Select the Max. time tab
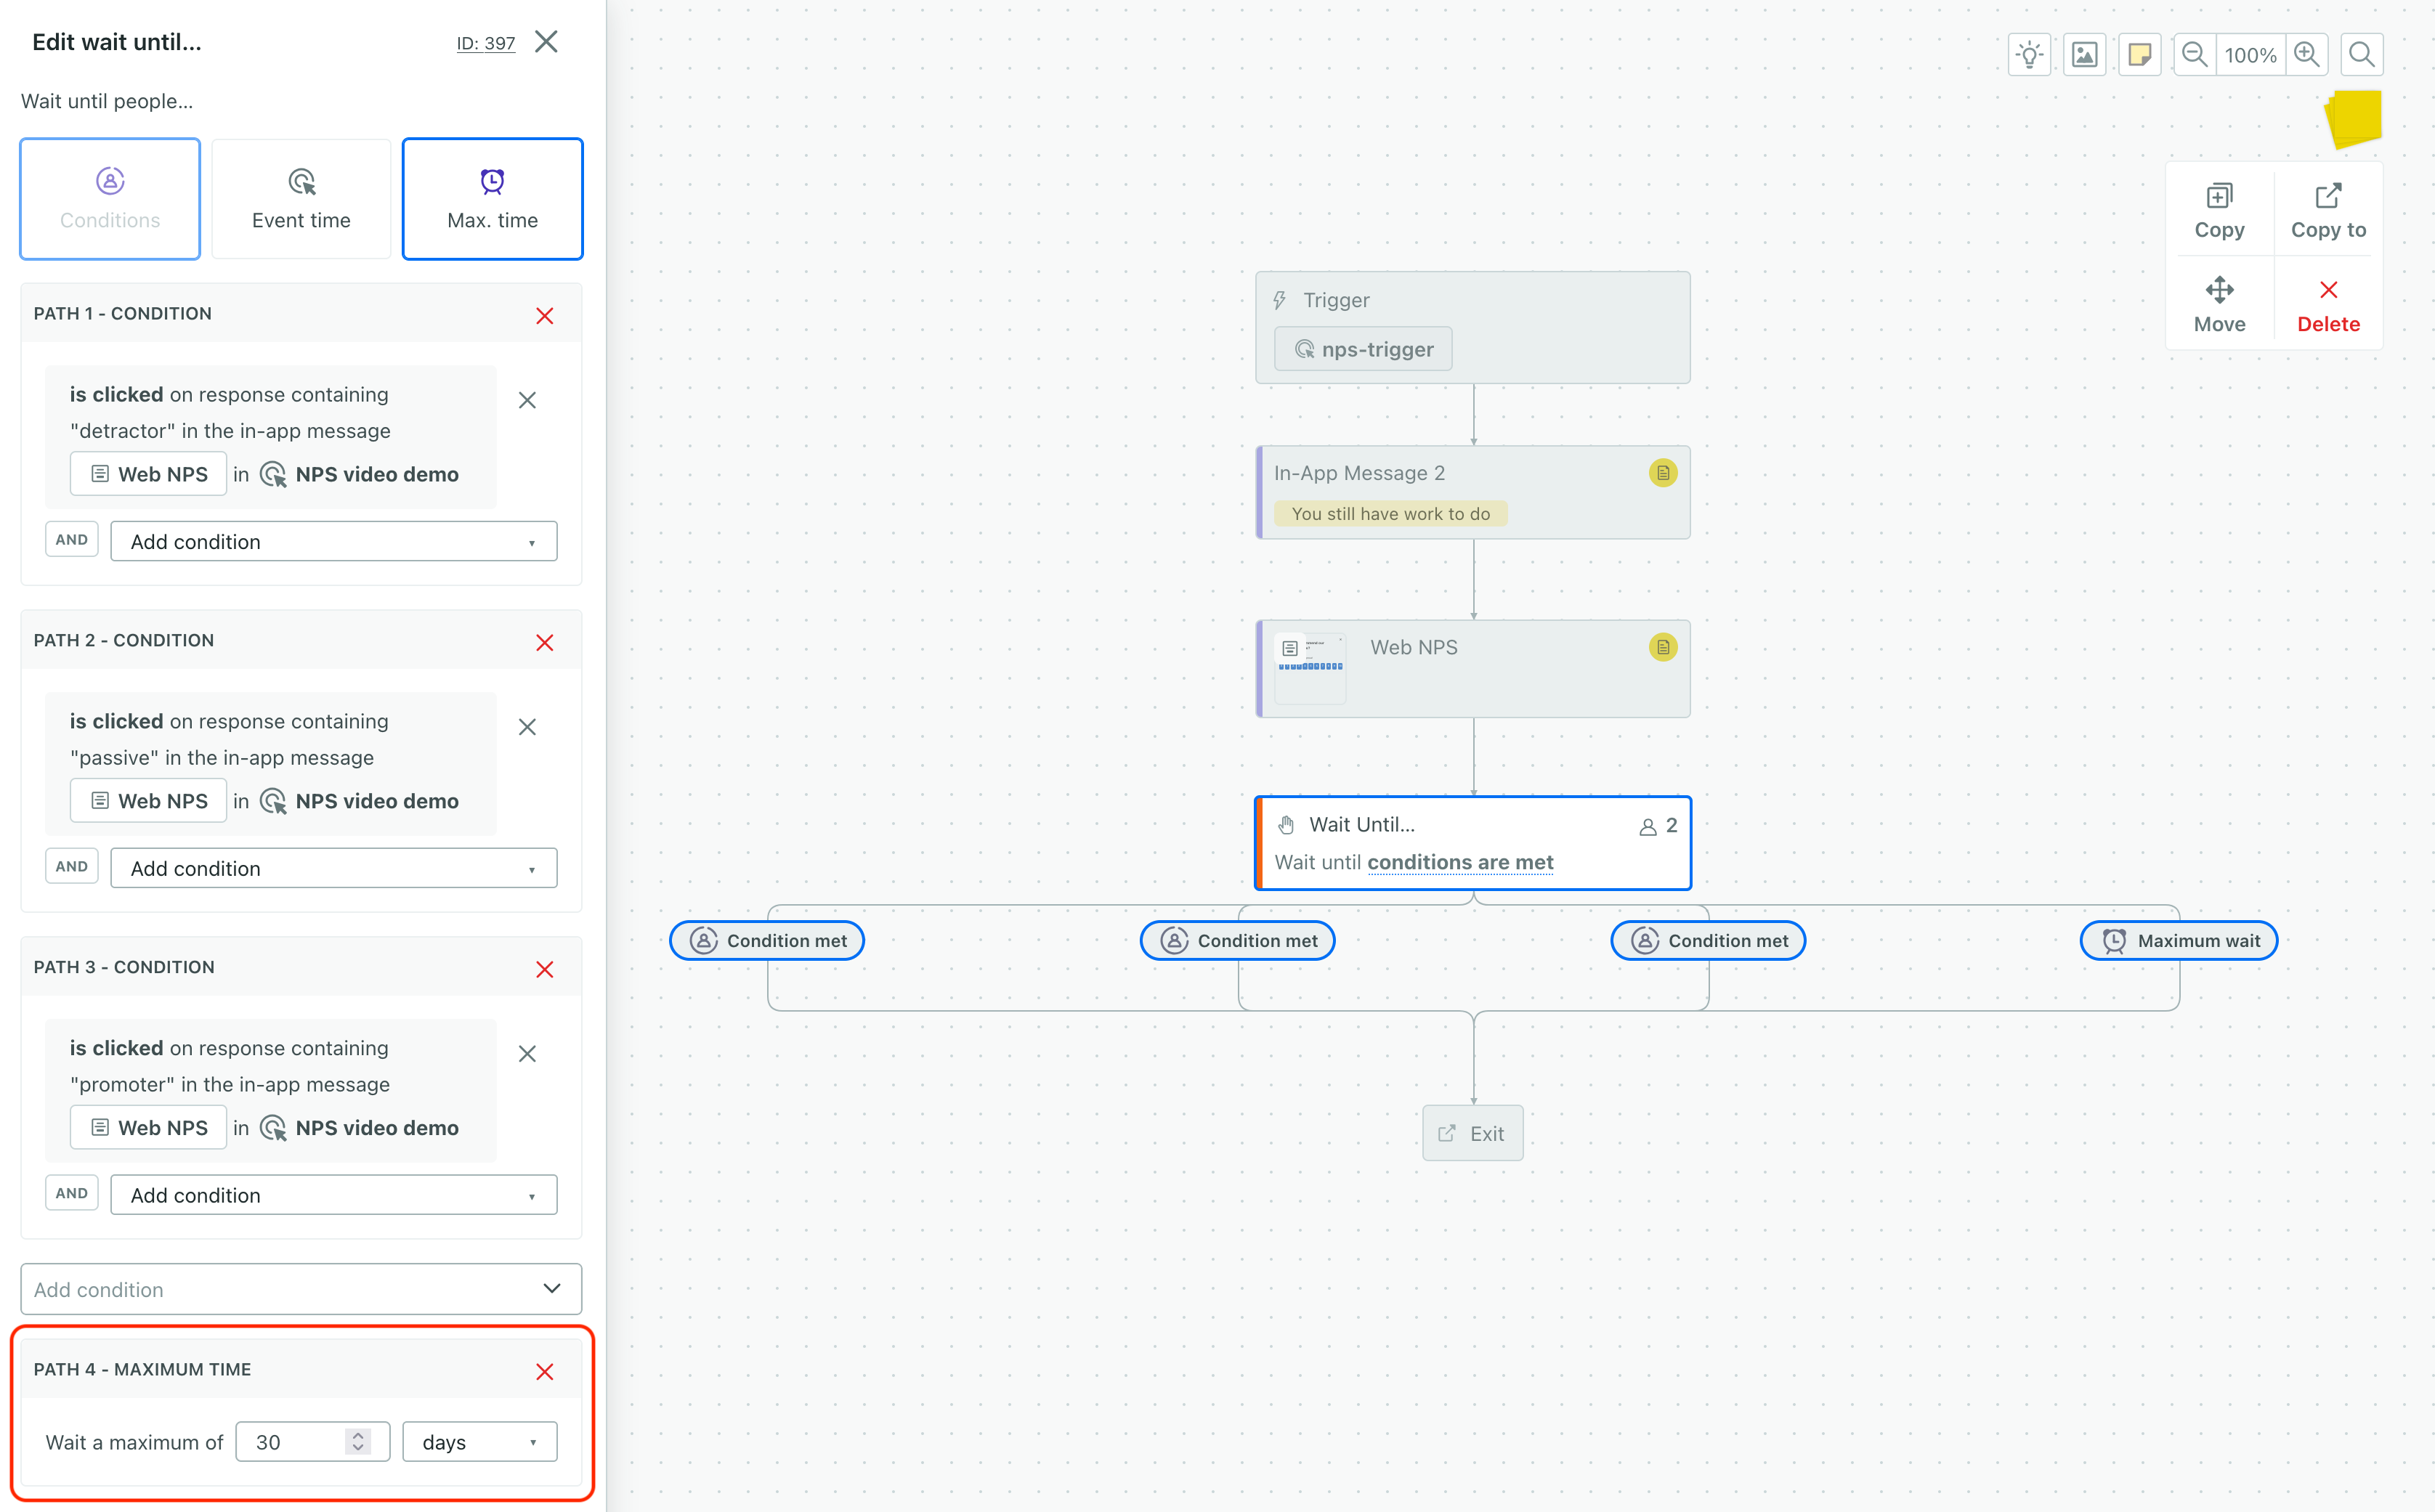Screen dimensions: 2435x1512 tap(493, 197)
